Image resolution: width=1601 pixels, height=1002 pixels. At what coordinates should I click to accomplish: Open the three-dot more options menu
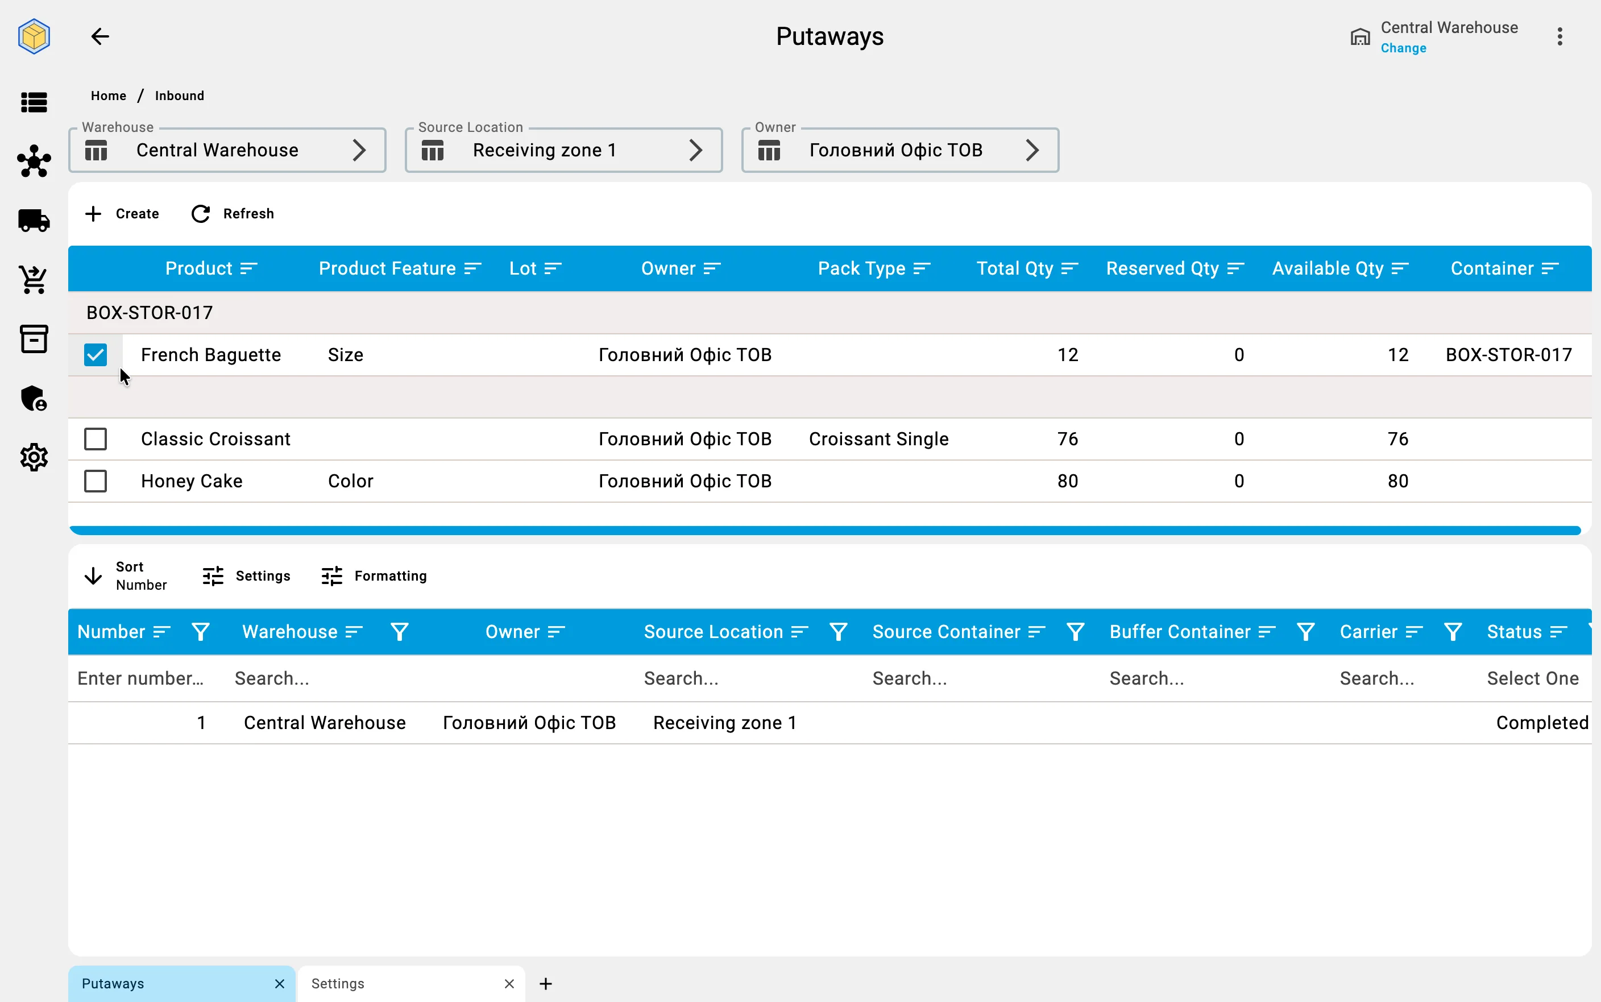(x=1560, y=36)
